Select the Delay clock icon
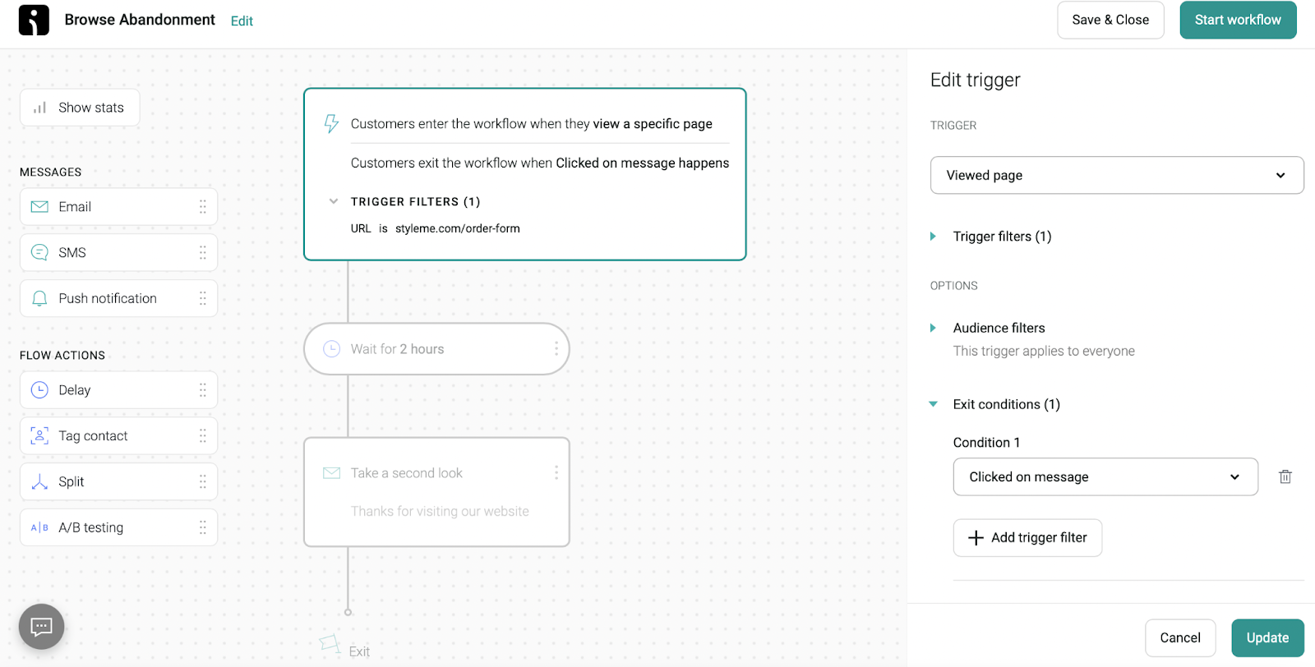The width and height of the screenshot is (1315, 667). click(39, 389)
